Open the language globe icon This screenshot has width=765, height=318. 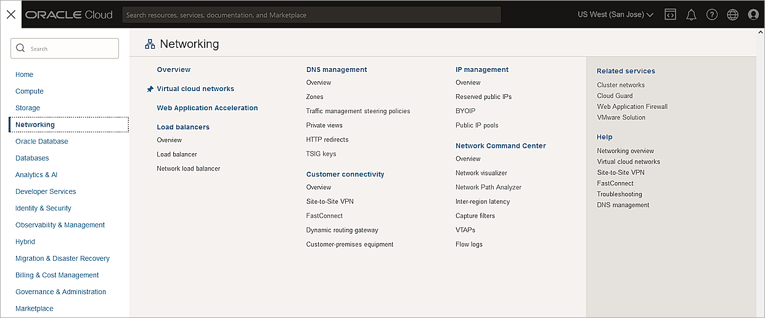point(732,14)
